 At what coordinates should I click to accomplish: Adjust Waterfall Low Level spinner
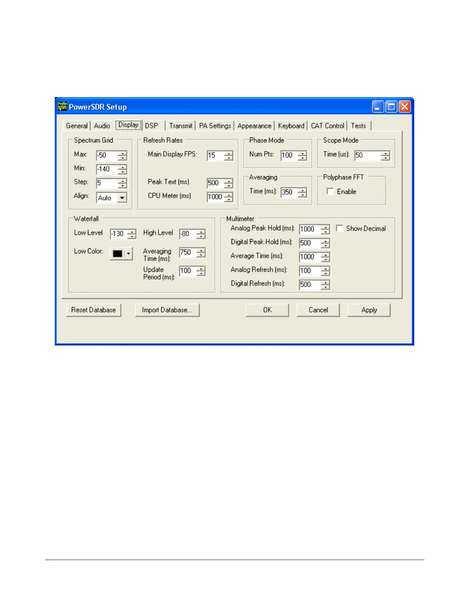pos(131,234)
